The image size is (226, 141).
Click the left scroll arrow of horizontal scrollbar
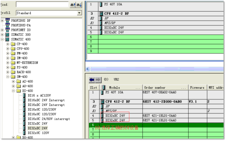point(88,69)
